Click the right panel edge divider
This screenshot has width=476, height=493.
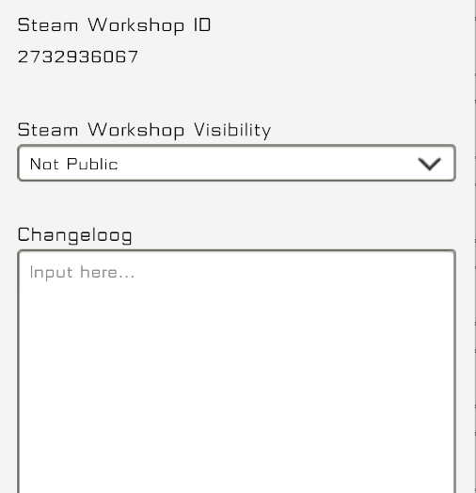[x=475, y=246]
